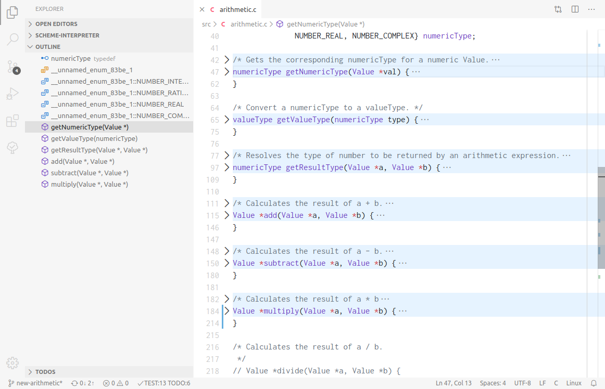Open the Search view in the activity bar

[x=12, y=40]
